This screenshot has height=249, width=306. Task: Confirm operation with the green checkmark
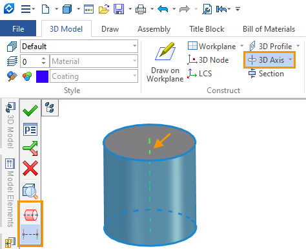click(30, 111)
